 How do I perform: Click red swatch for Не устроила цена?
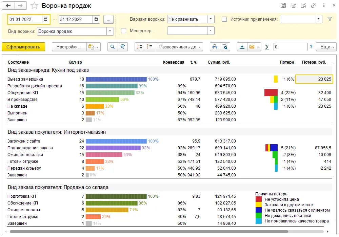[259, 199]
